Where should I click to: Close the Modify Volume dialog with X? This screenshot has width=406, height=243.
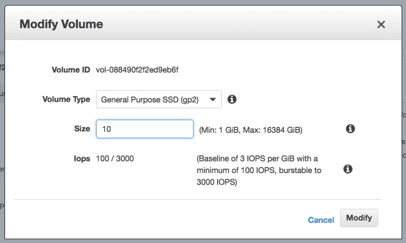click(x=381, y=25)
